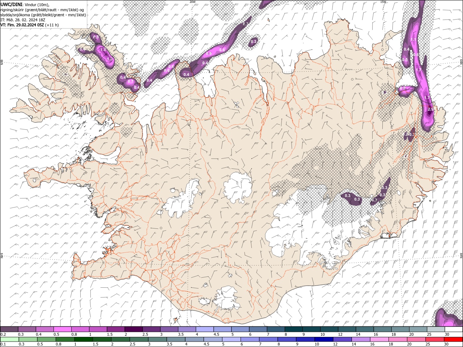This screenshot has width=463, height=347.
Task: Select white upper legend swatch above 30
Action: point(454,329)
